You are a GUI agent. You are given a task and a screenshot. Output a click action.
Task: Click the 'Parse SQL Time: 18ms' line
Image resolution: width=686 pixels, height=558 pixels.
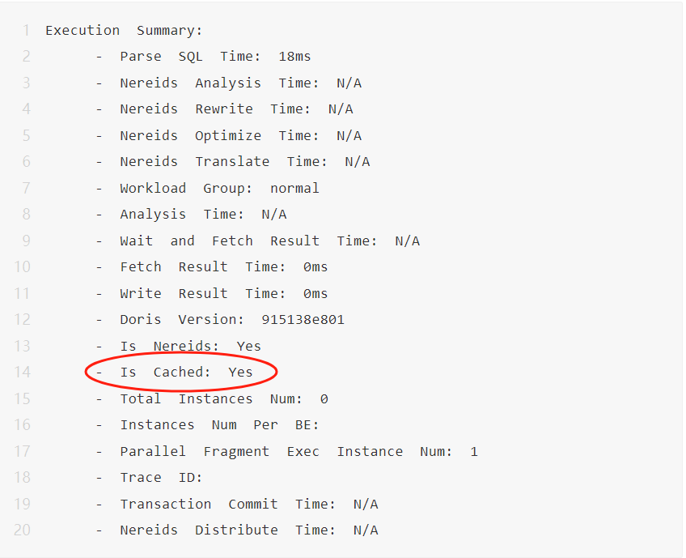coord(214,57)
